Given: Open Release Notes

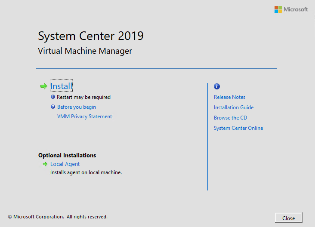Looking at the screenshot, I should point(230,97).
